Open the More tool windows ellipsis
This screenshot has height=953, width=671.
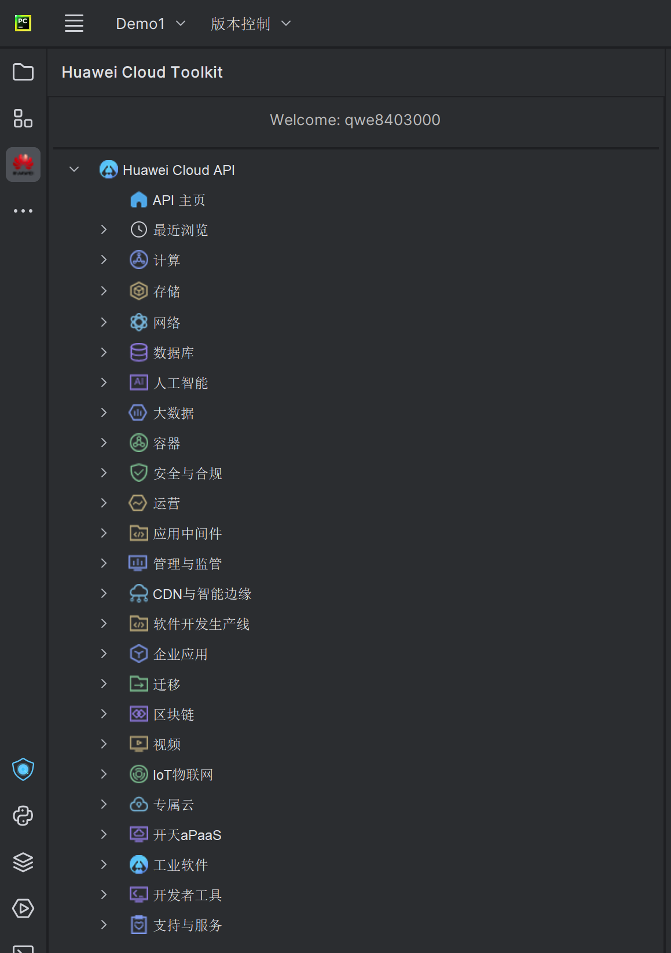point(23,211)
